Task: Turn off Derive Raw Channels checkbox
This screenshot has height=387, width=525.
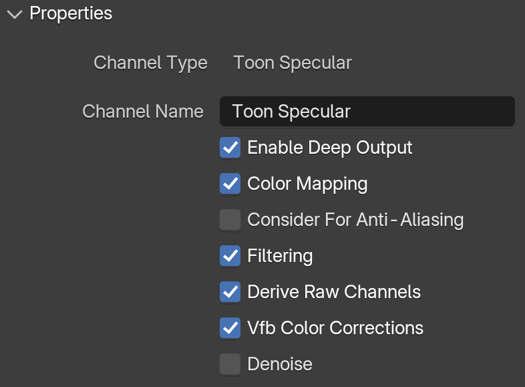Action: (230, 292)
